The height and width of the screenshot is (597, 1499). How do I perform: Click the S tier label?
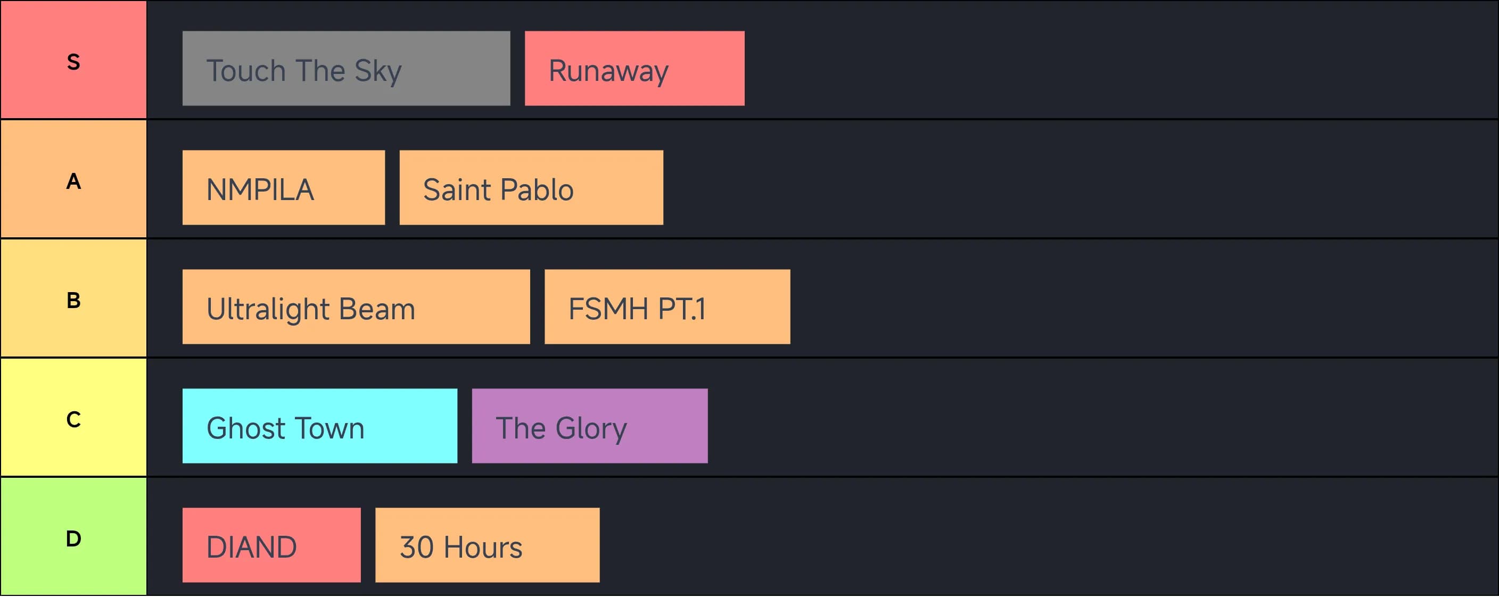pyautogui.click(x=73, y=61)
